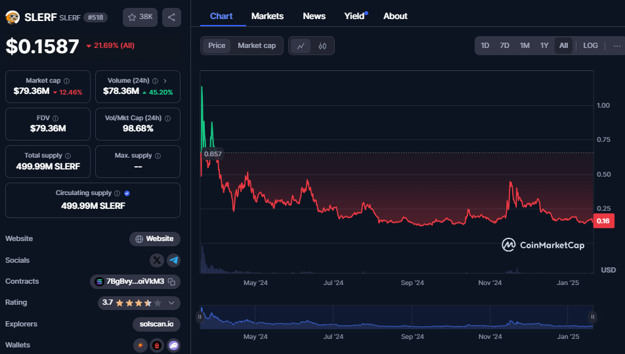Expand the 3.7 rating dropdown
Viewport: 625px width, 354px height.
[171, 303]
